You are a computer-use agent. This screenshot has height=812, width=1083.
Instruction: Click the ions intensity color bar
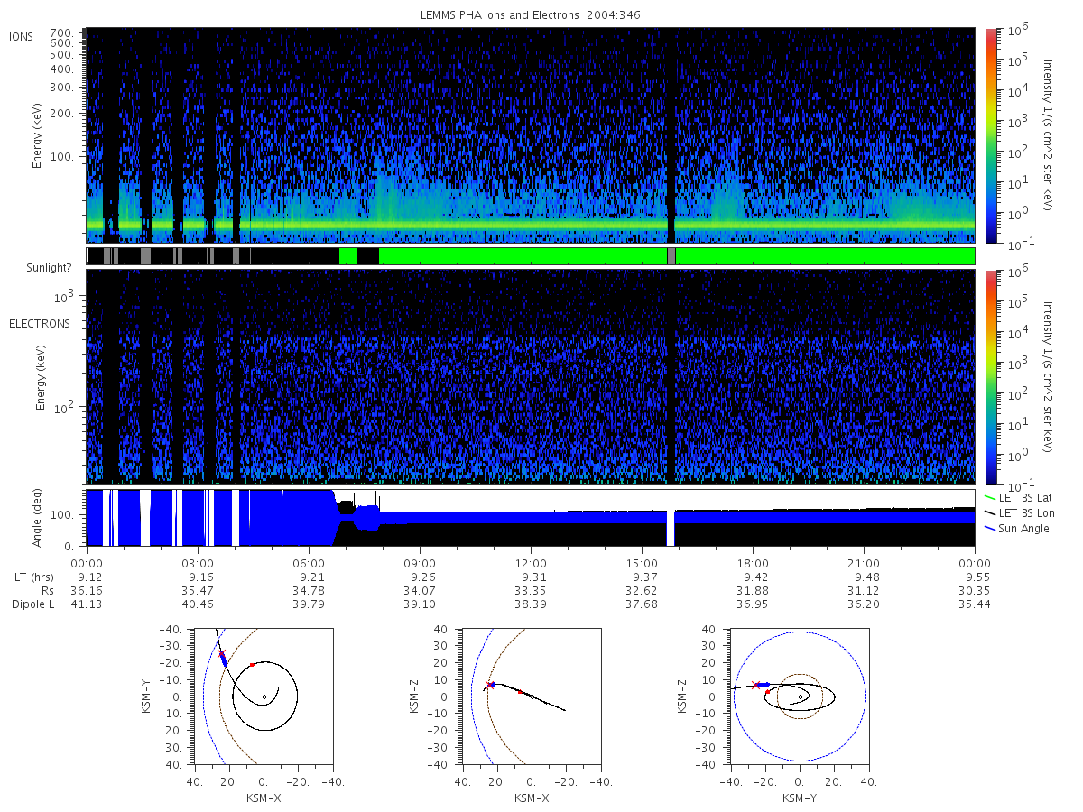point(990,135)
